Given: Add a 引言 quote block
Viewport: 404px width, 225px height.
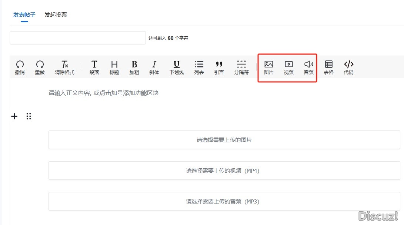Looking at the screenshot, I should point(219,67).
